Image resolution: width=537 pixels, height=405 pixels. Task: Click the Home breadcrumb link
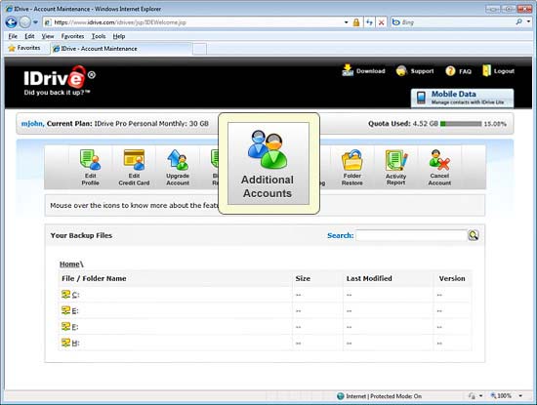69,263
